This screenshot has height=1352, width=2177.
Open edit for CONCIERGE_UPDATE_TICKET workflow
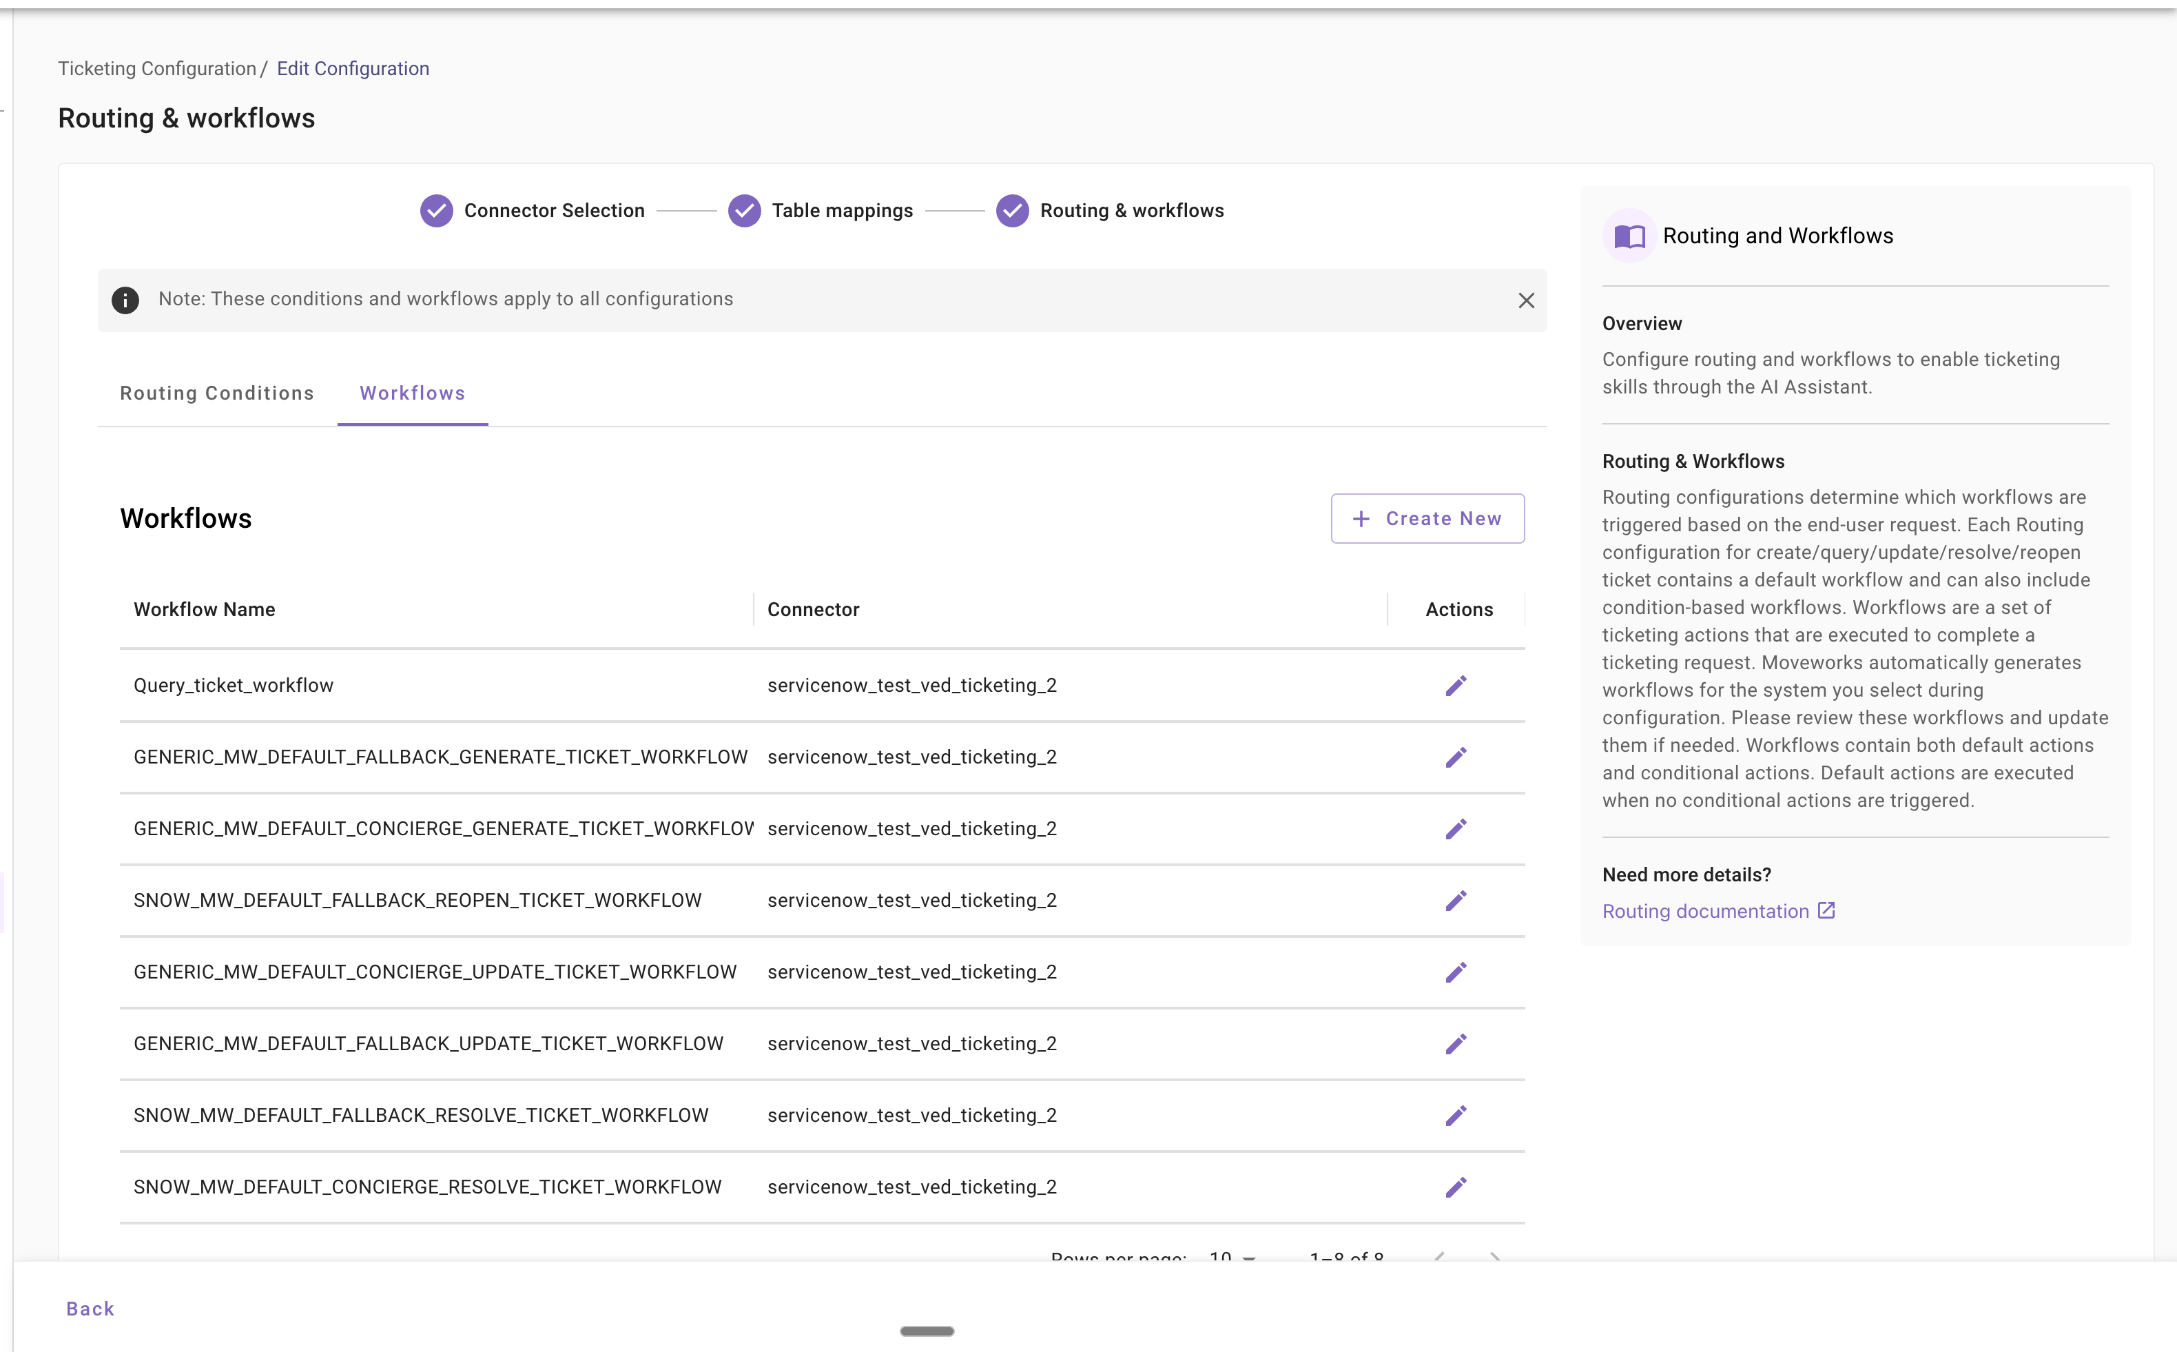pyautogui.click(x=1456, y=972)
